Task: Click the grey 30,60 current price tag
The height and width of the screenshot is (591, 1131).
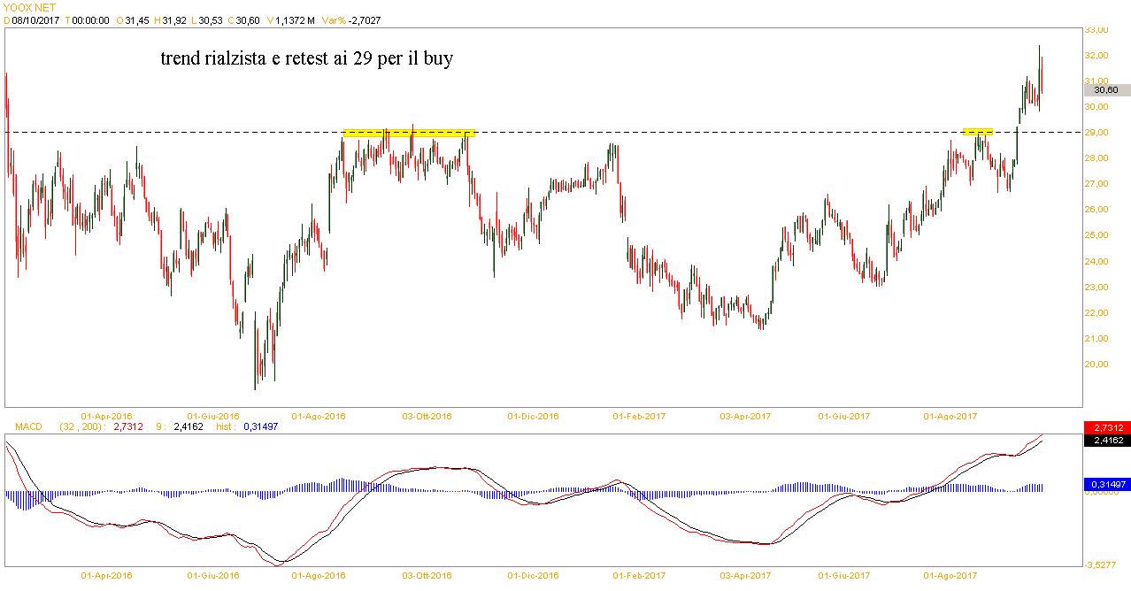Action: pos(1105,90)
